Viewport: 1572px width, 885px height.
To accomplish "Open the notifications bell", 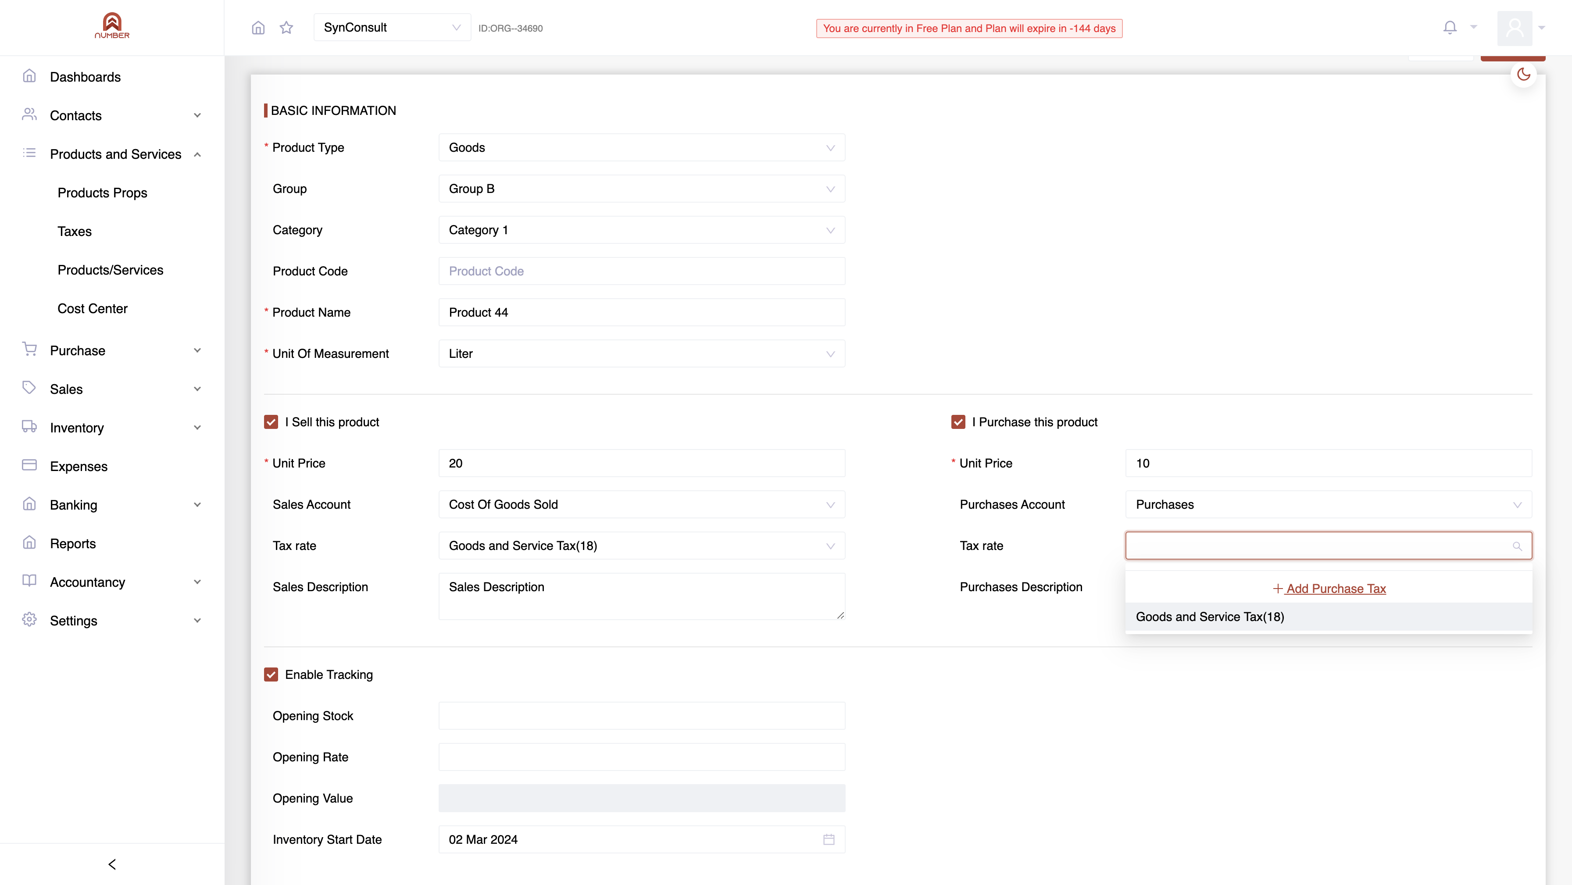I will point(1450,28).
